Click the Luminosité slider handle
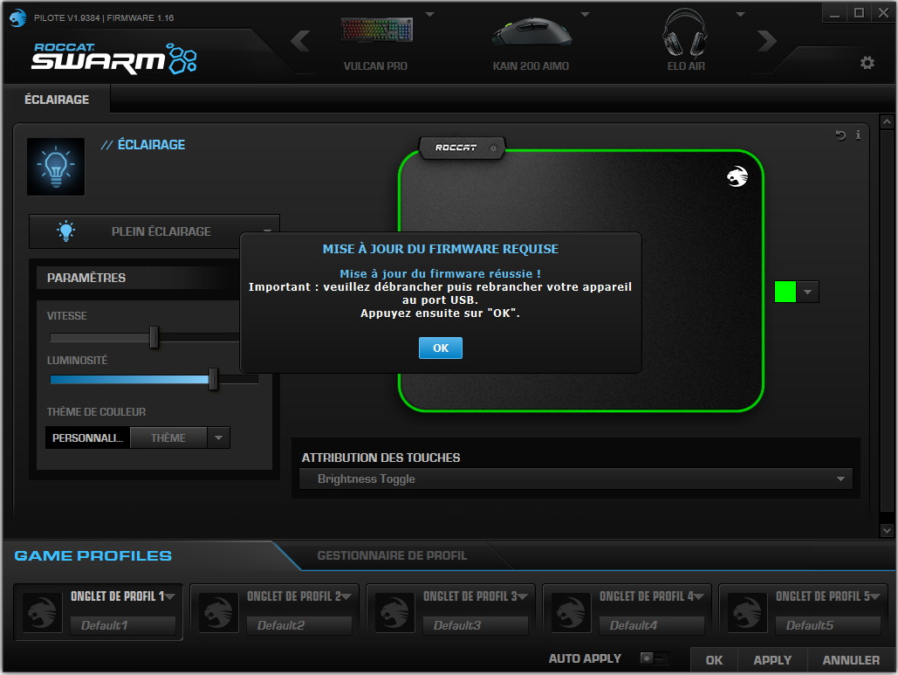This screenshot has height=675, width=898. (x=213, y=379)
